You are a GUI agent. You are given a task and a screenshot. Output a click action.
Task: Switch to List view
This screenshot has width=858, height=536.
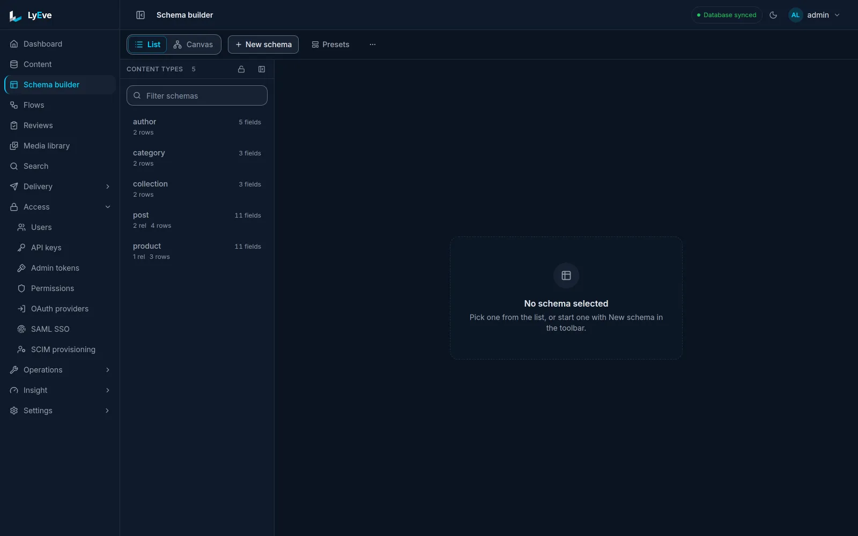147,44
